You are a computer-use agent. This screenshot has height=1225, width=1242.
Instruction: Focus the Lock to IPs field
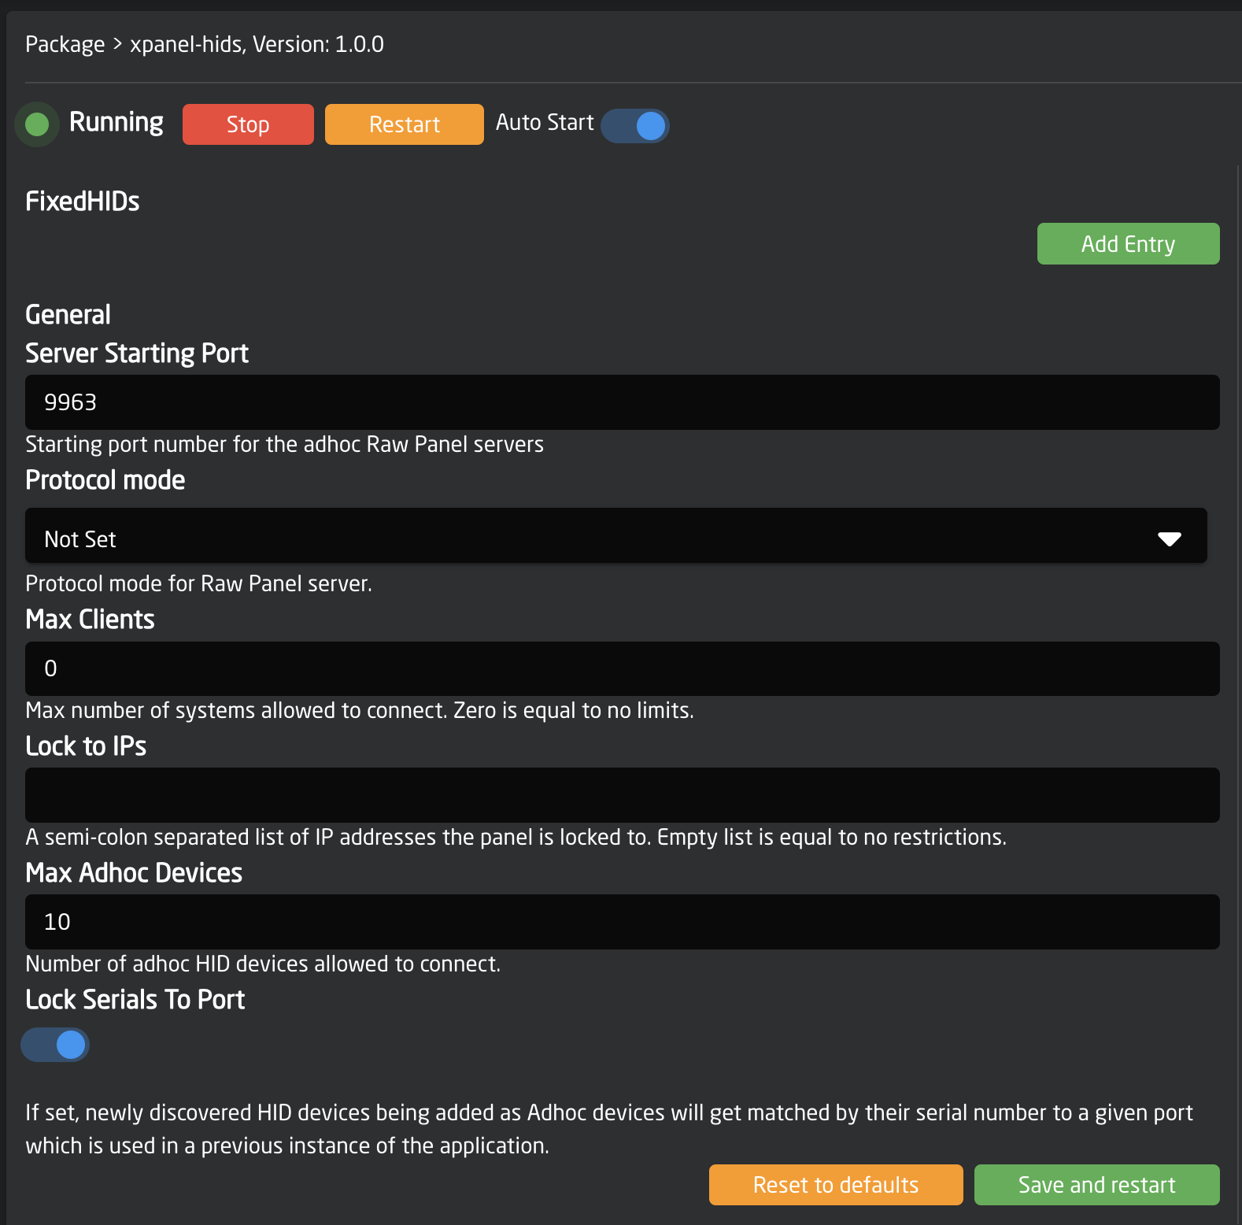pos(623,795)
